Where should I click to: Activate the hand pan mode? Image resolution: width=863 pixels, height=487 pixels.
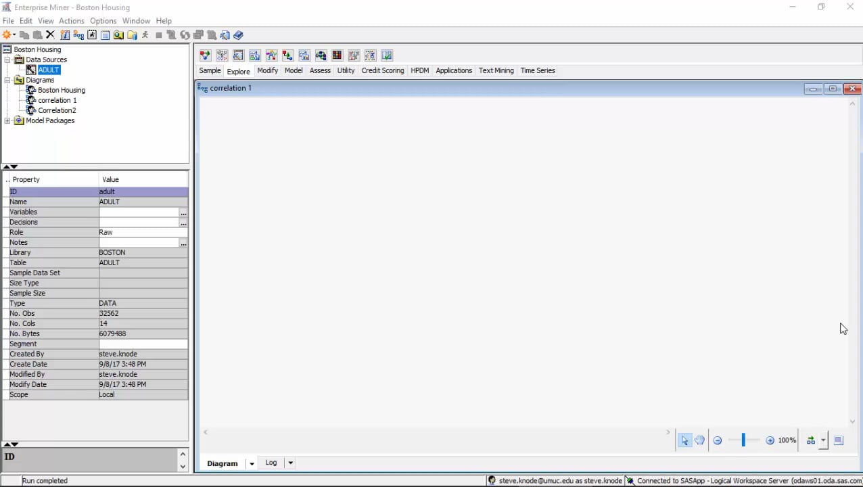[x=699, y=440]
